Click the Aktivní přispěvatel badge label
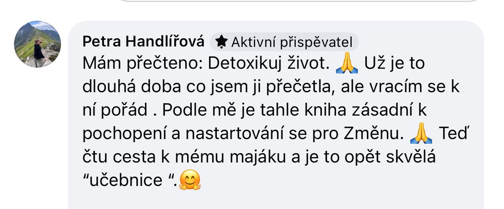 coord(291,42)
